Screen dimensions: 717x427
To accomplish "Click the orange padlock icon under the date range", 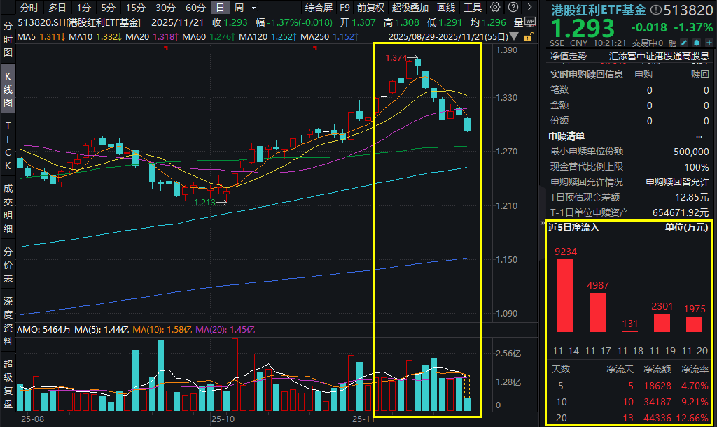I will [527, 37].
